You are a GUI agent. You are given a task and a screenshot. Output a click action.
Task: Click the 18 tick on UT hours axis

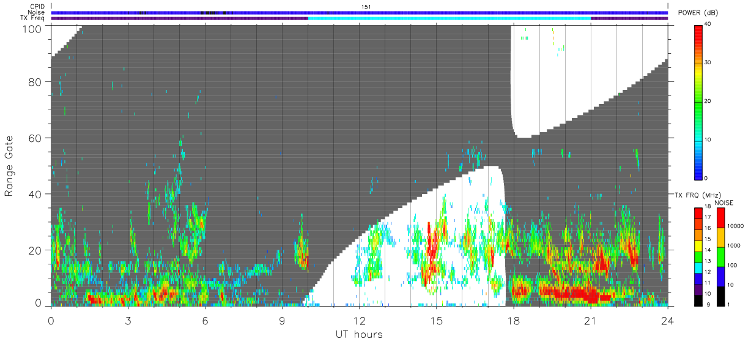[514, 319]
